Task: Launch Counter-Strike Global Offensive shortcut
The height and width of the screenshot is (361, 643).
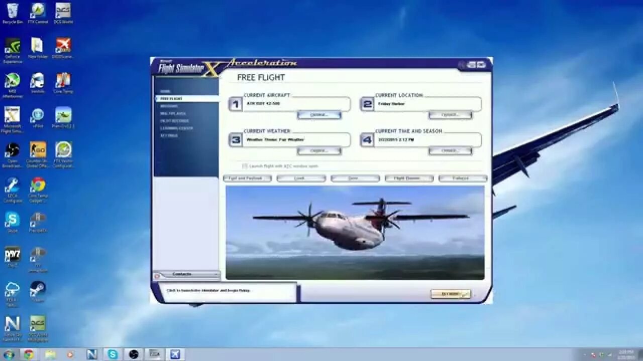Action: (x=38, y=155)
